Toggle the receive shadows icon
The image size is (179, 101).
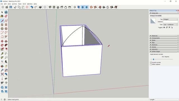coord(169,27)
